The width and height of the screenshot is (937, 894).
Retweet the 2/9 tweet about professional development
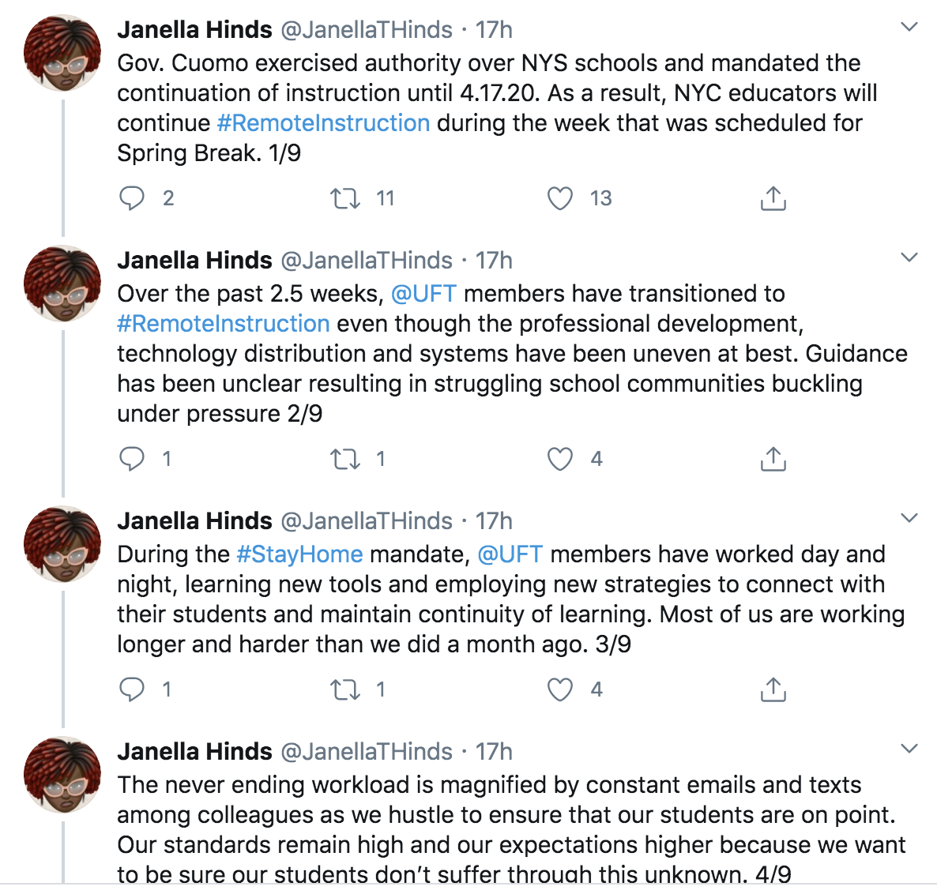(344, 459)
